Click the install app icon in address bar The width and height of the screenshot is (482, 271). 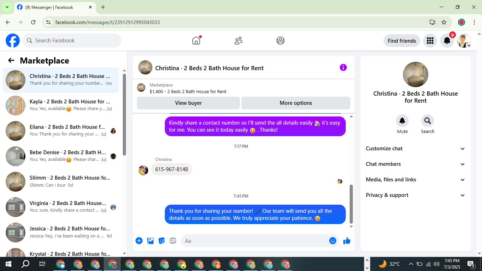click(433, 22)
